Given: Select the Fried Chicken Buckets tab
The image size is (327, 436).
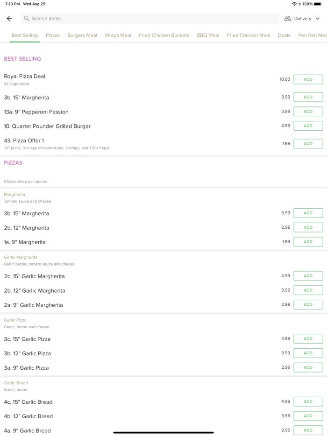Looking at the screenshot, I should [x=164, y=35].
